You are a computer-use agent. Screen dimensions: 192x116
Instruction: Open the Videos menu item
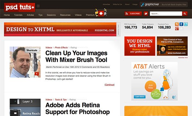tap(78, 15)
